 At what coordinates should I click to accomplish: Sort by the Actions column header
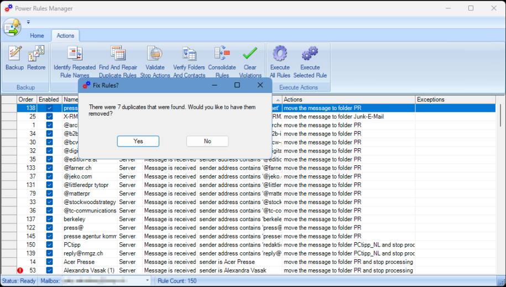tap(348, 100)
